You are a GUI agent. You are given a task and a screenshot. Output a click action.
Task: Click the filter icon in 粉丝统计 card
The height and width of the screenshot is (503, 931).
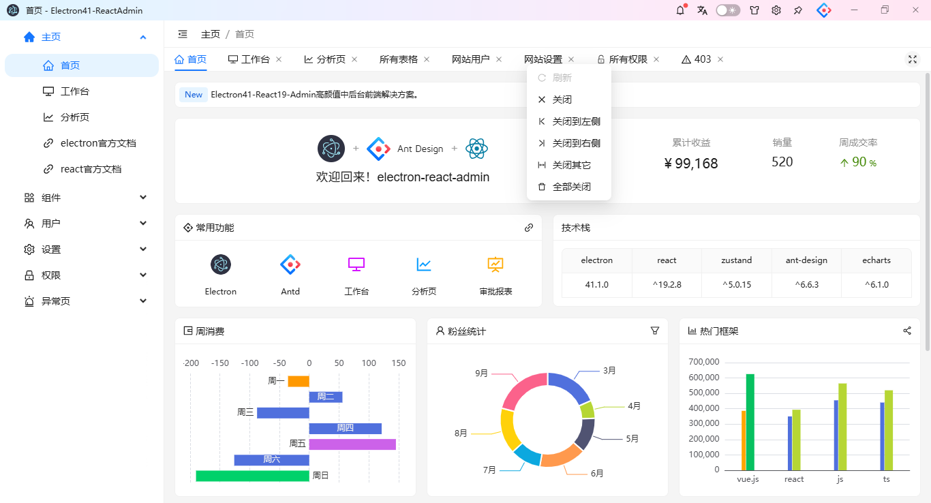(655, 331)
